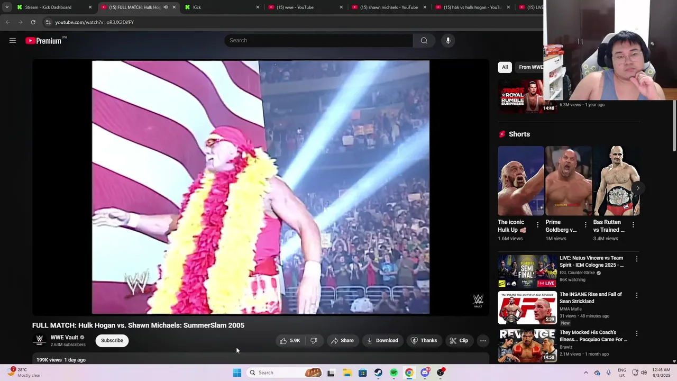Viewport: 677px width, 381px height.
Task: Focus the YouTube search input field
Action: click(x=319, y=40)
